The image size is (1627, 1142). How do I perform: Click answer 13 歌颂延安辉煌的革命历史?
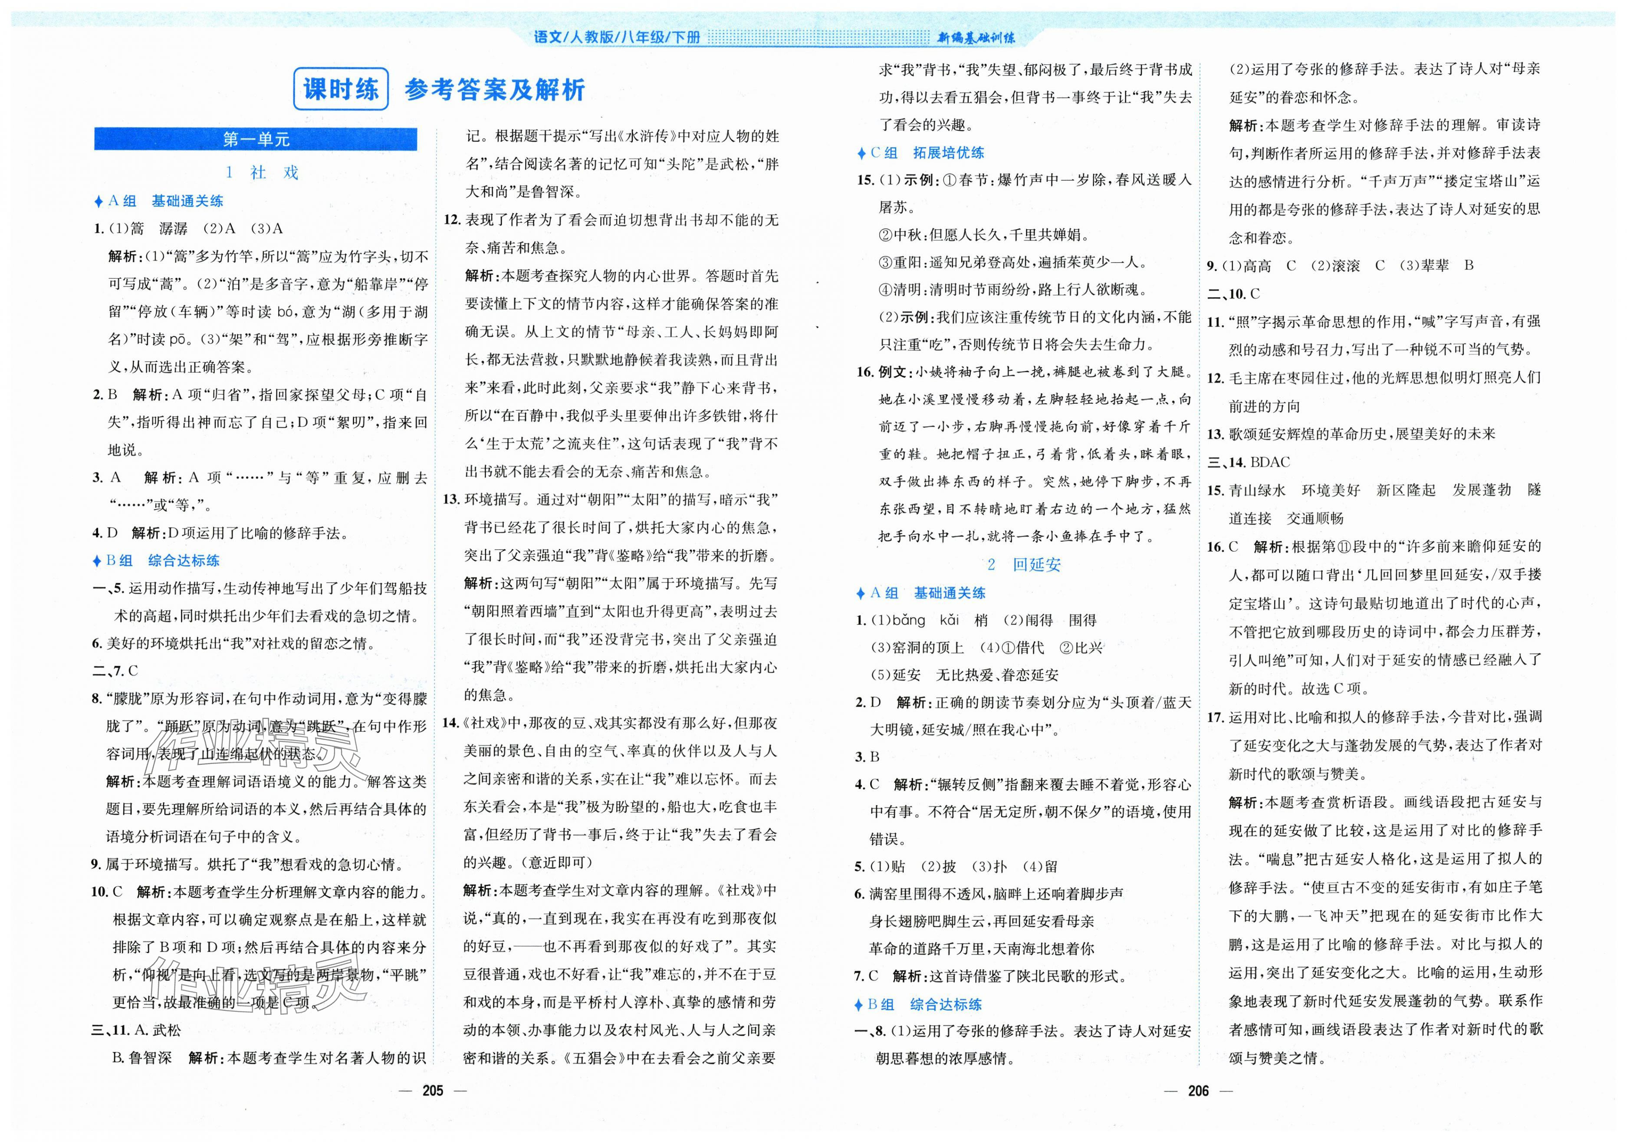pyautogui.click(x=1351, y=434)
